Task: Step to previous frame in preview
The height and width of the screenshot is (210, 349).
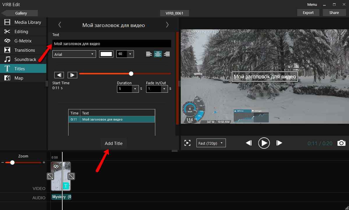Action: (249, 143)
